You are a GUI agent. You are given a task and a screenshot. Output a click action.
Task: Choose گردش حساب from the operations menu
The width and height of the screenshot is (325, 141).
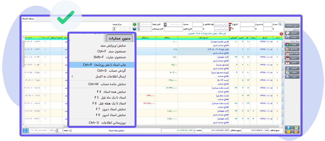point(102,71)
